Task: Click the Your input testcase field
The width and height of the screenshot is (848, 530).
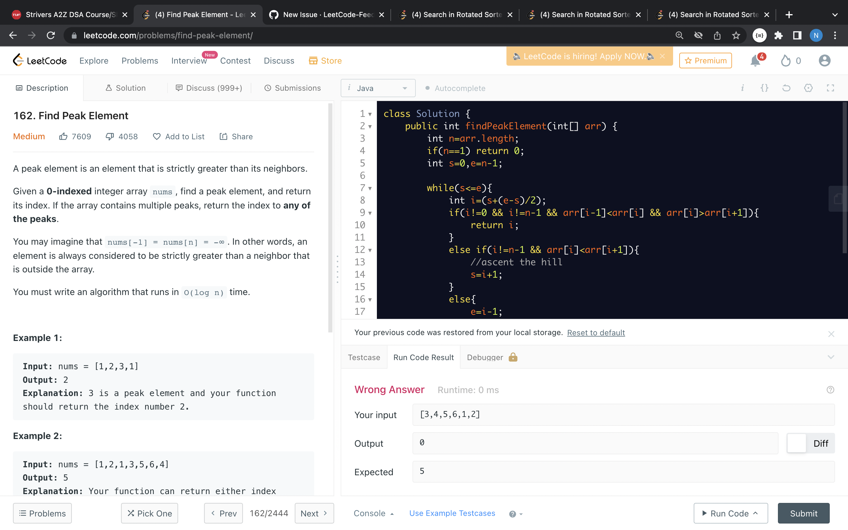Action: coord(623,415)
